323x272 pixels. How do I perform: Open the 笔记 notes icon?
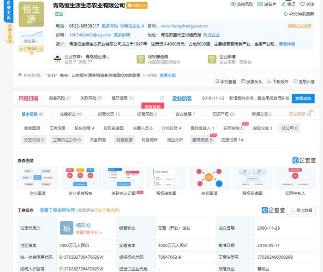[282, 4]
